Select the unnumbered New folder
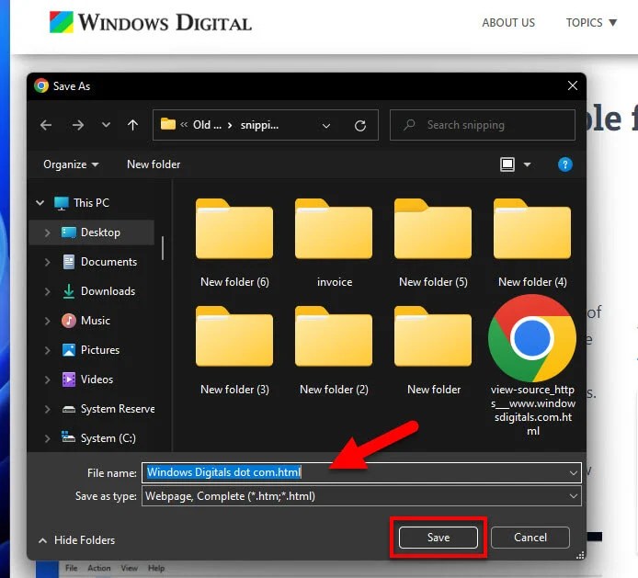The image size is (638, 578). 433,351
